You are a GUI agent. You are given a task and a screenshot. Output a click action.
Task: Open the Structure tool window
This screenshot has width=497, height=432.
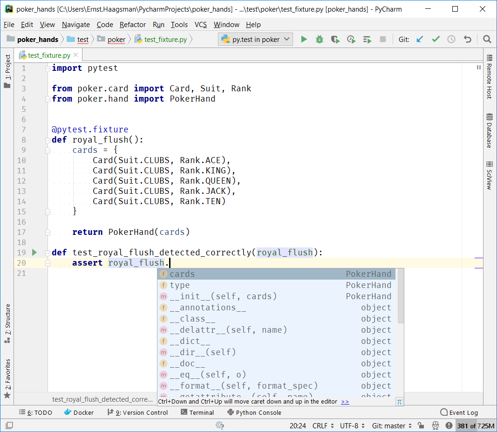coord(7,323)
